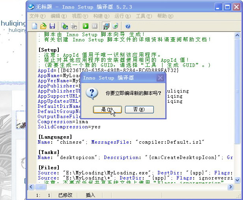Click the 已修改 status bar entry
The image size is (243, 200).
[x=65, y=195]
